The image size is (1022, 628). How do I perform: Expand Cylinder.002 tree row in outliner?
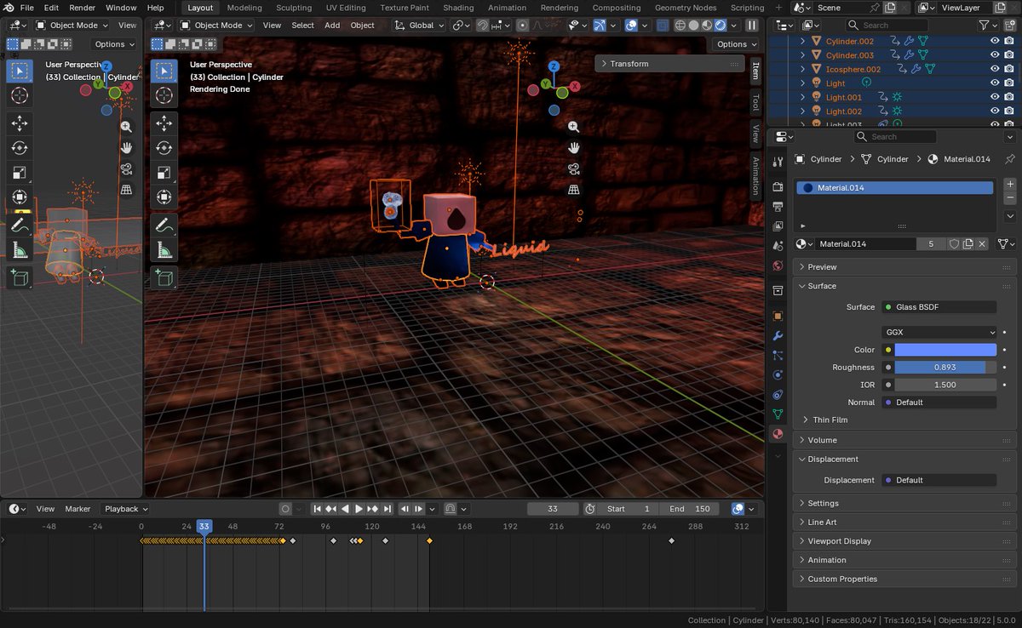802,41
